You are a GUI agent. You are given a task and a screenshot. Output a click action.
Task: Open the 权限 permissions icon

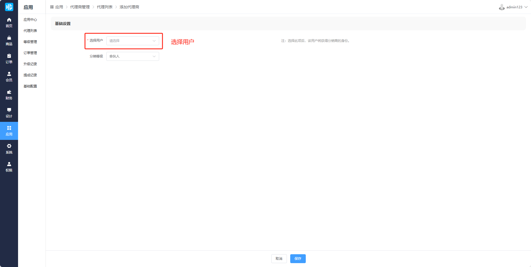coord(9,164)
